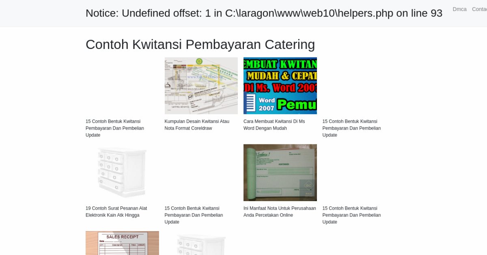Select the Sales Receipt thumbnail
The height and width of the screenshot is (255, 487).
[122, 243]
